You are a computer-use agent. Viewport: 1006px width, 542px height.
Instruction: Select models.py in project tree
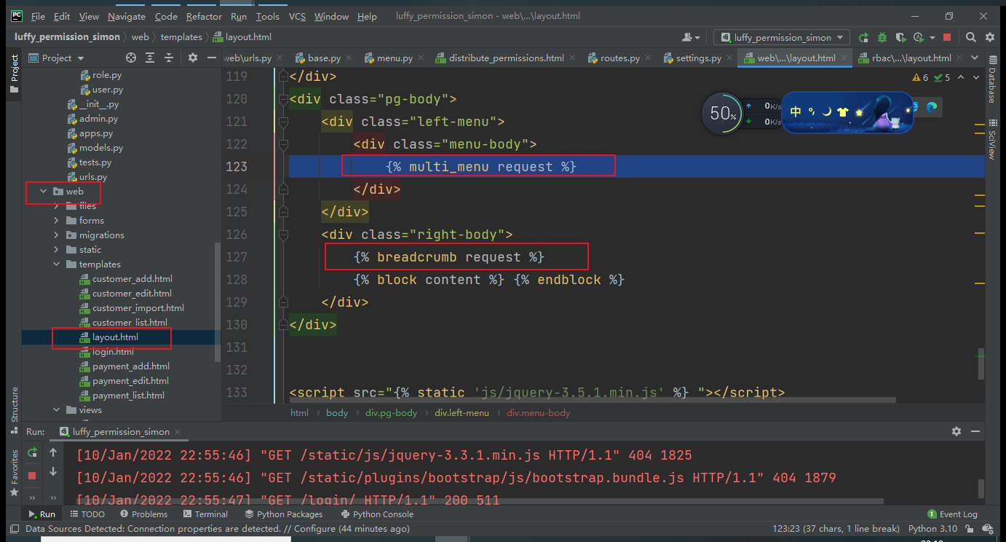100,148
